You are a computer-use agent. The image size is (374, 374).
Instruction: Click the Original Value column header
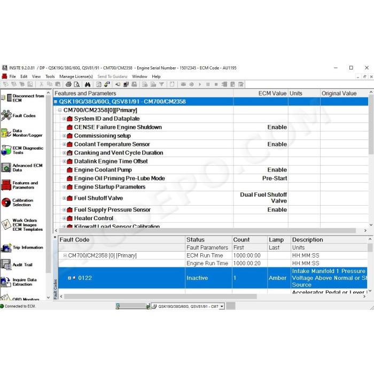[x=344, y=93]
